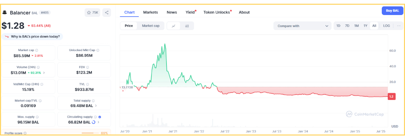This screenshot has width=405, height=139.
Task: Click circulating supply progress ring icon
Action: [x=93, y=122]
